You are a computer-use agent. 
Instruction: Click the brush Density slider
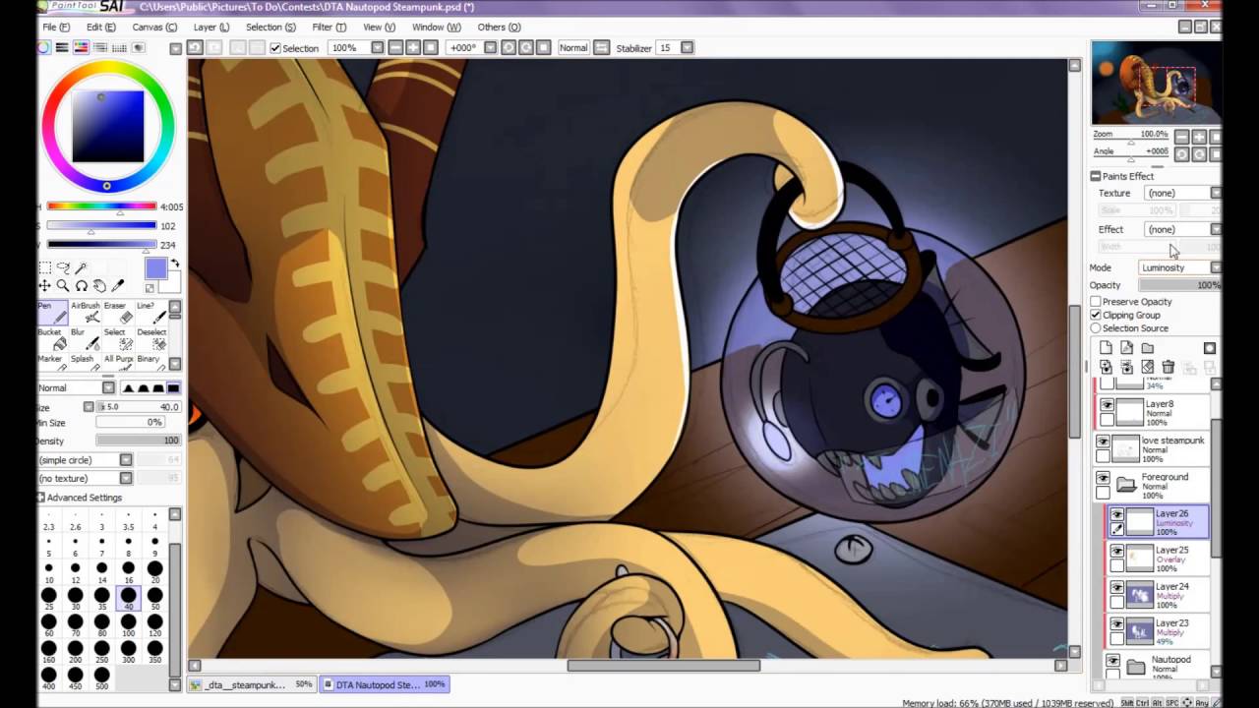[x=139, y=441]
